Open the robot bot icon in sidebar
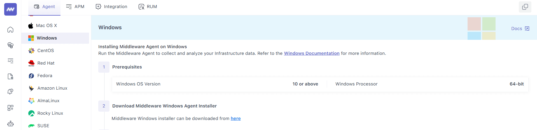This screenshot has height=130, width=537. click(x=10, y=124)
